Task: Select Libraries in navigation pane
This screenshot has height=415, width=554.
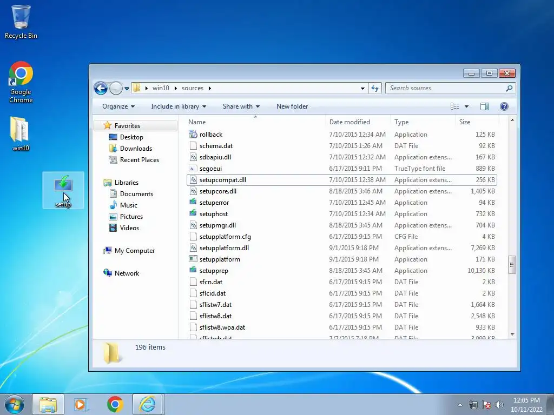Action: 126,183
